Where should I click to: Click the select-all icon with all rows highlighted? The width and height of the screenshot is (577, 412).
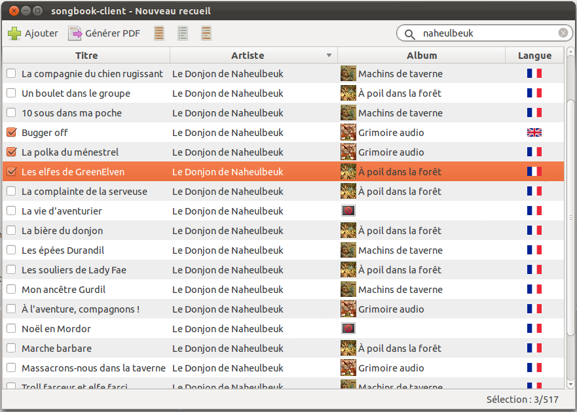[x=159, y=33]
